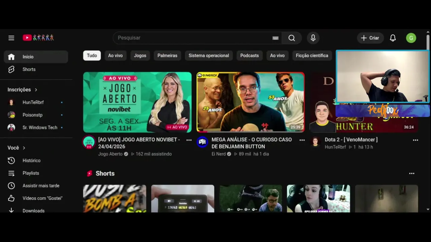Viewport: 431px width, 242px height.
Task: Click the Jogo Aberto channel avatar
Action: coord(89,142)
